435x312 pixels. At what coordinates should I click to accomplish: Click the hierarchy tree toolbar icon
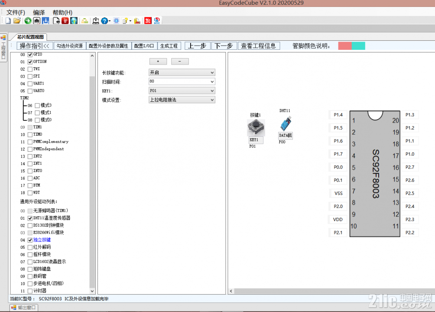[85, 21]
